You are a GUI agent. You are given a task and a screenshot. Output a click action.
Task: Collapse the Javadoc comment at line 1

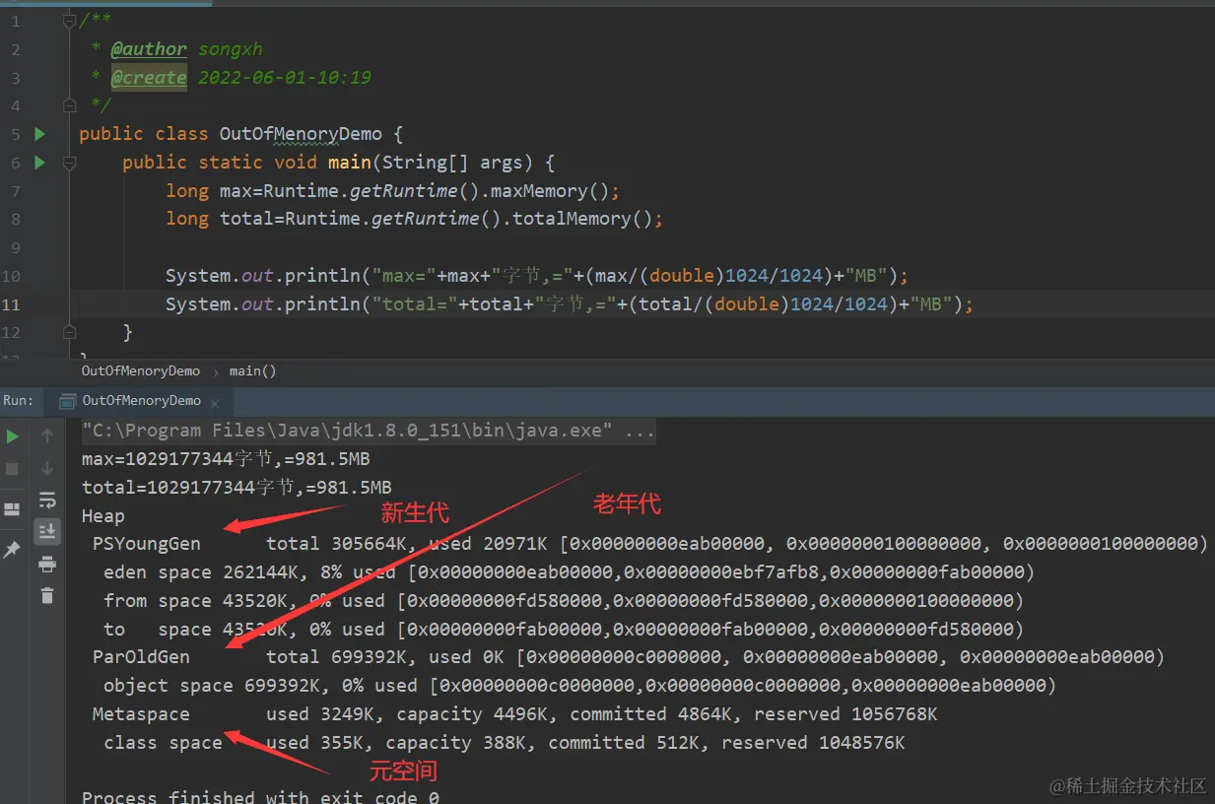[x=68, y=21]
